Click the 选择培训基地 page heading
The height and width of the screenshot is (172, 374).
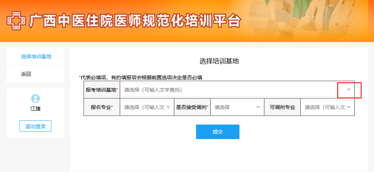219,61
